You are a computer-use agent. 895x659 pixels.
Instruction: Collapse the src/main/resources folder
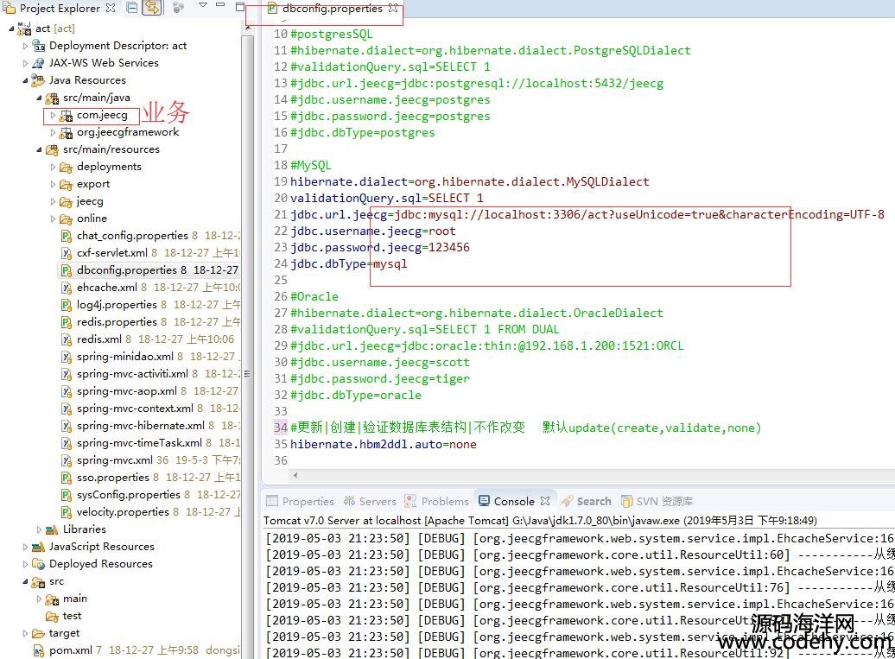[39, 149]
